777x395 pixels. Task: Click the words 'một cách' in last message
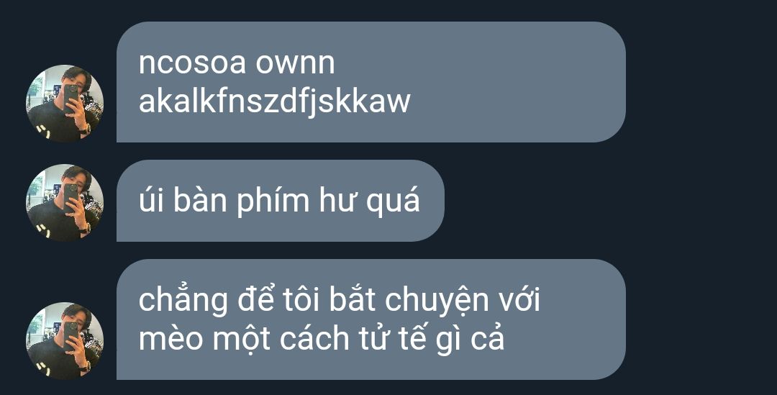pyautogui.click(x=281, y=340)
